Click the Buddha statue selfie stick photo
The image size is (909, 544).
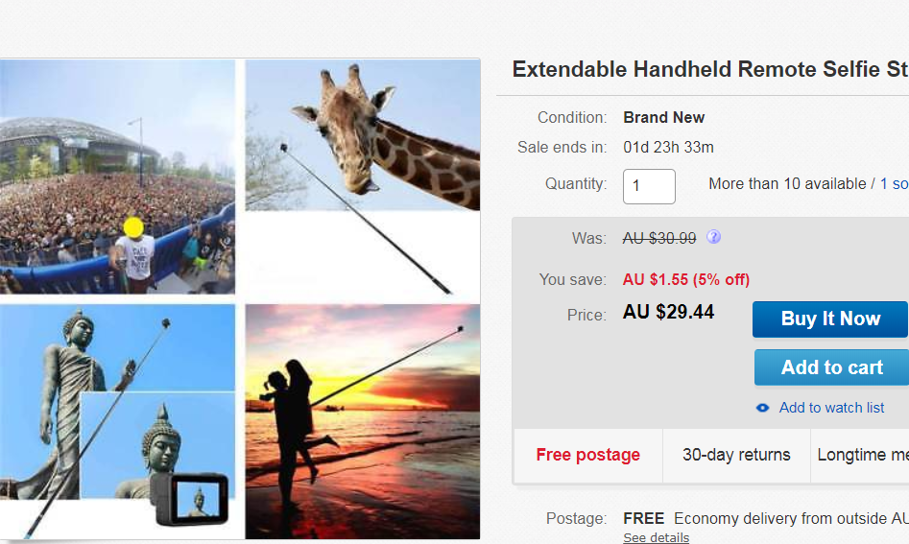click(x=118, y=422)
